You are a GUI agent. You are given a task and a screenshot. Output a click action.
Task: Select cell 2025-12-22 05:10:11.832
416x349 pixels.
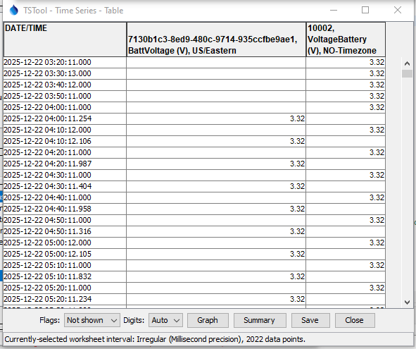click(x=65, y=277)
